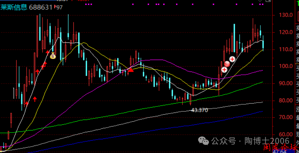Click the 130.0 price axis label
Viewport: 299px width, 153px height.
[285, 16]
